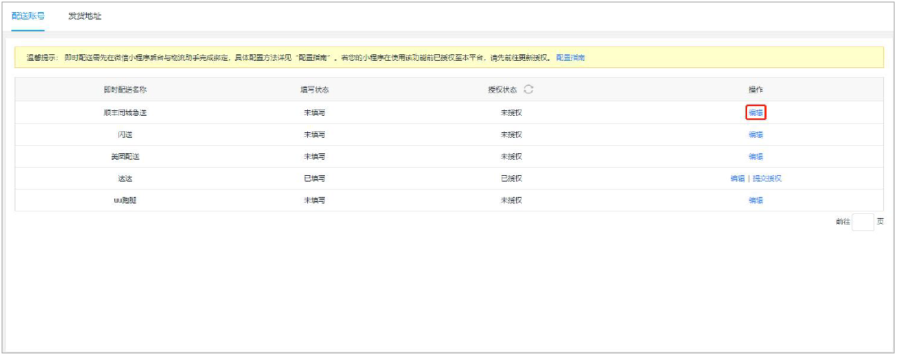Edit the 美团配送 delivery account
This screenshot has width=897, height=355.
[x=756, y=156]
